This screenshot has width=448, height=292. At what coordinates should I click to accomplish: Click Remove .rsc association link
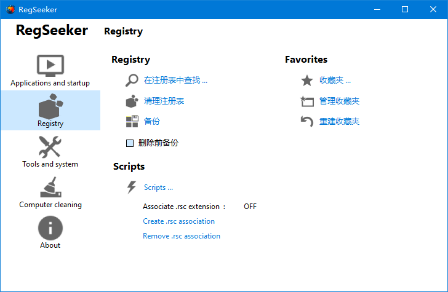pos(182,236)
